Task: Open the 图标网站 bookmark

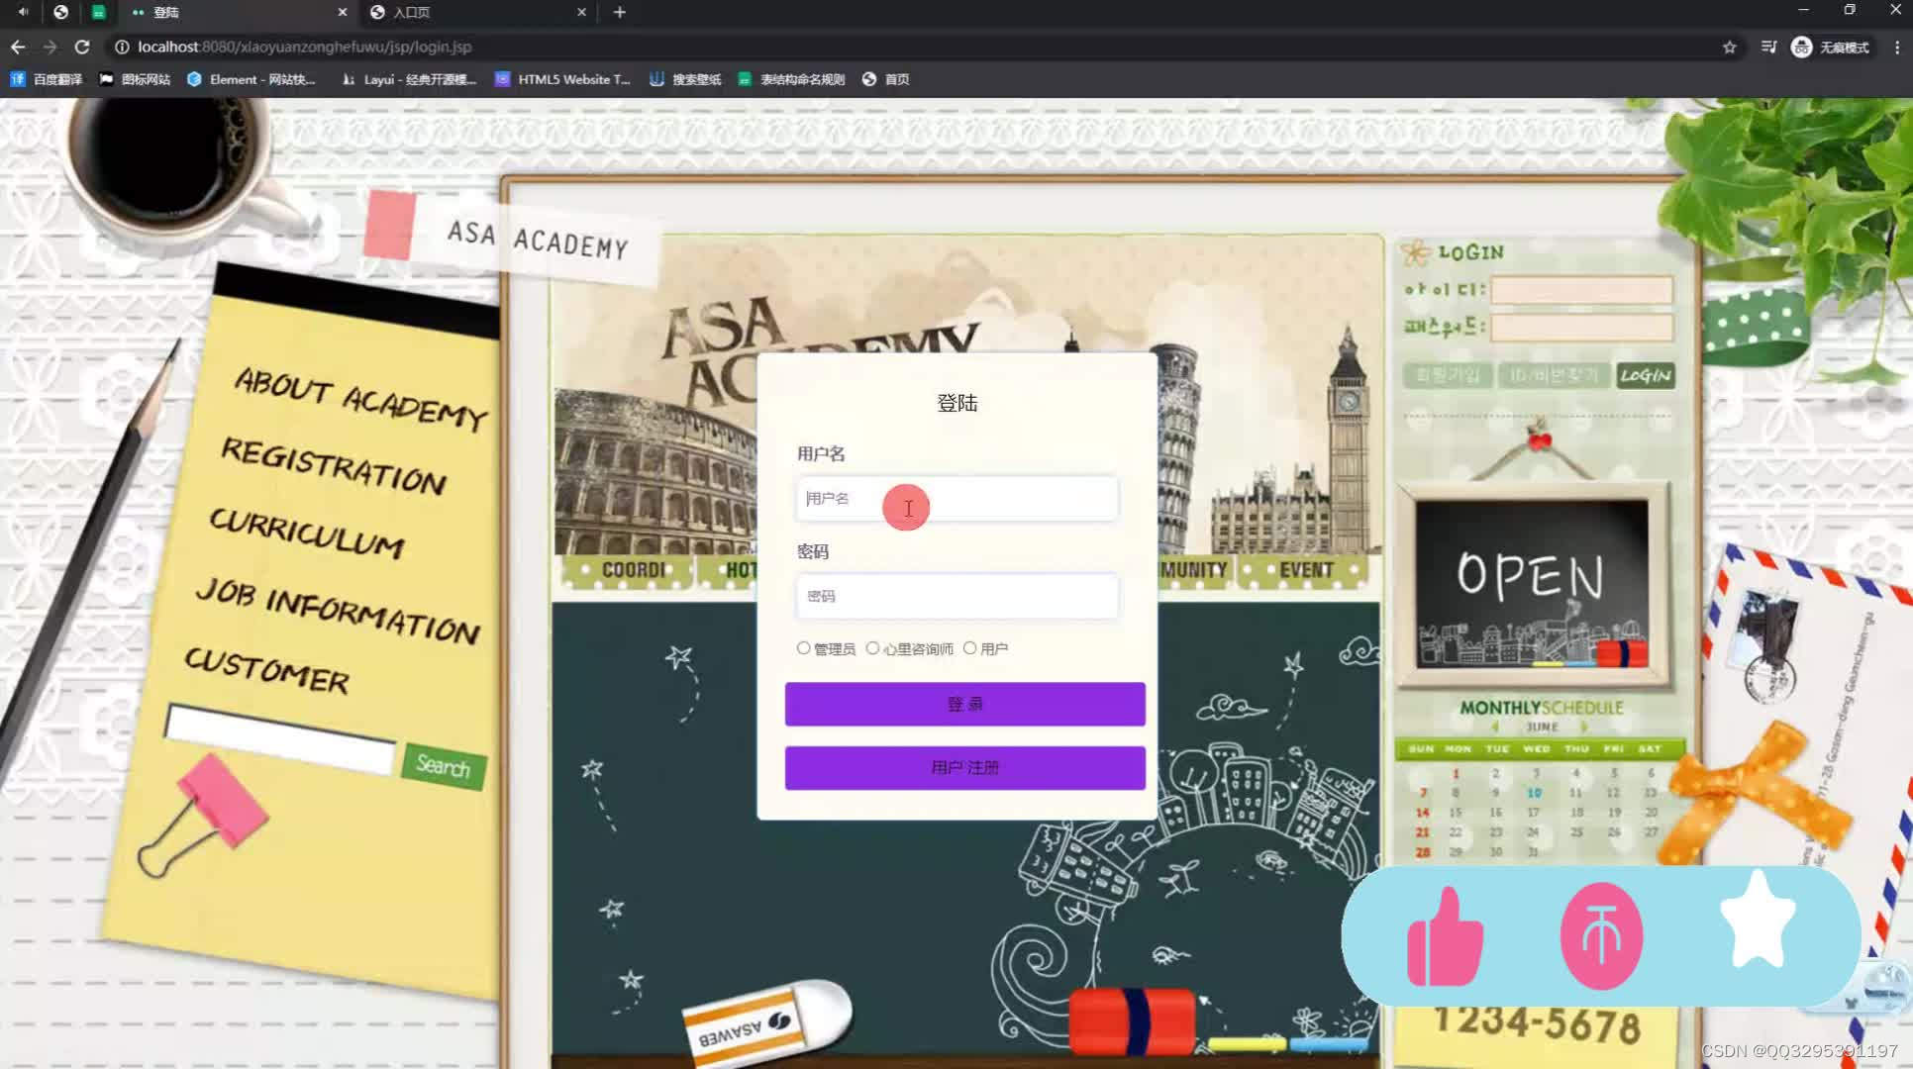Action: pyautogui.click(x=135, y=79)
